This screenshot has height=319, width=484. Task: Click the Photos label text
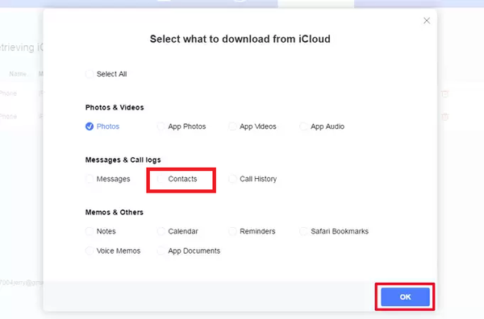108,126
